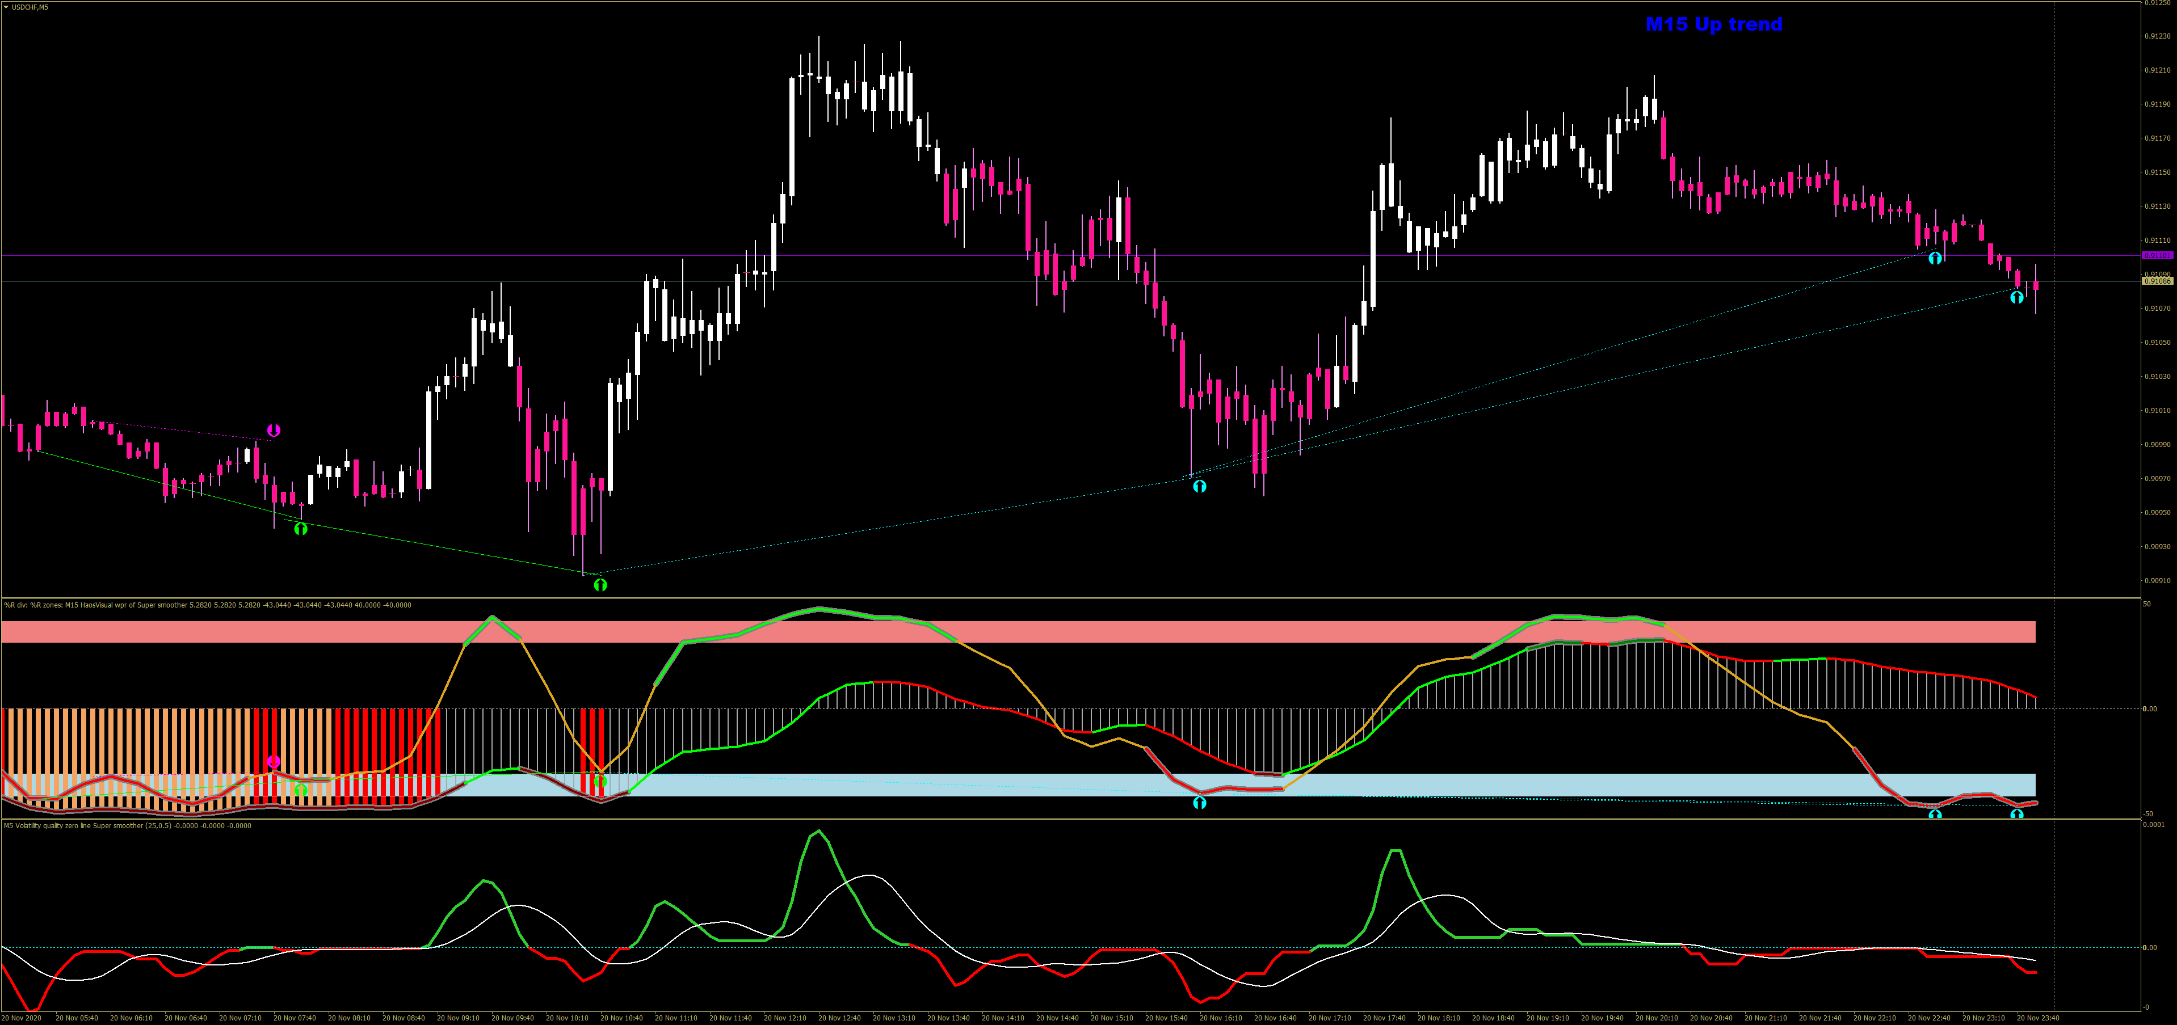Select the M15 Up trend text label

coord(1713,24)
